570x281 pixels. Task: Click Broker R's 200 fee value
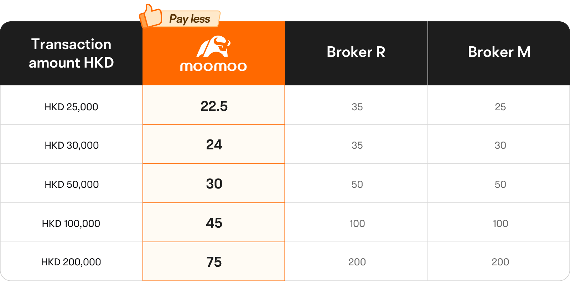[x=357, y=262]
